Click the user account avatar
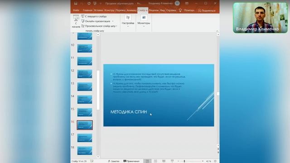This screenshot has height=163, width=290. (x=177, y=3)
